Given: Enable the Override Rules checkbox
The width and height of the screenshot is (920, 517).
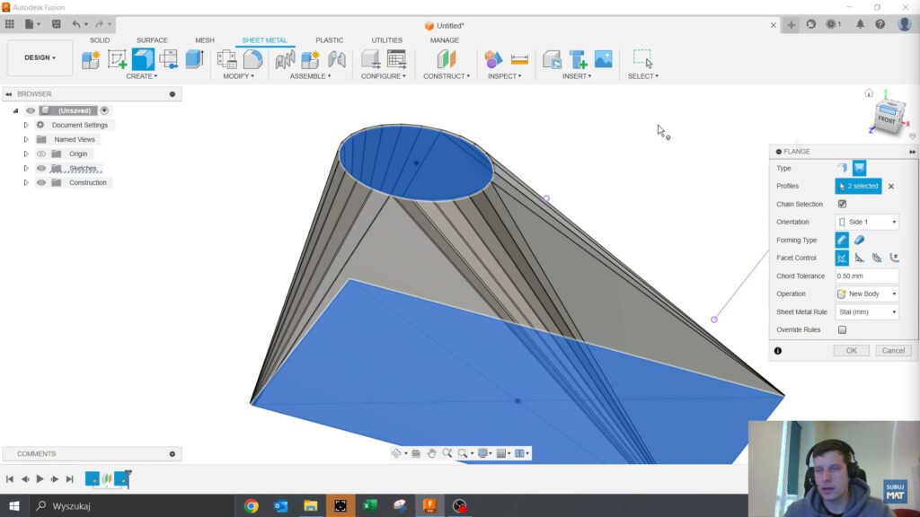Looking at the screenshot, I should [x=842, y=329].
